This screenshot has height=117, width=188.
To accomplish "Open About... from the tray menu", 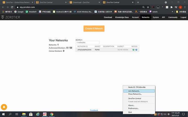I will (139, 105).
